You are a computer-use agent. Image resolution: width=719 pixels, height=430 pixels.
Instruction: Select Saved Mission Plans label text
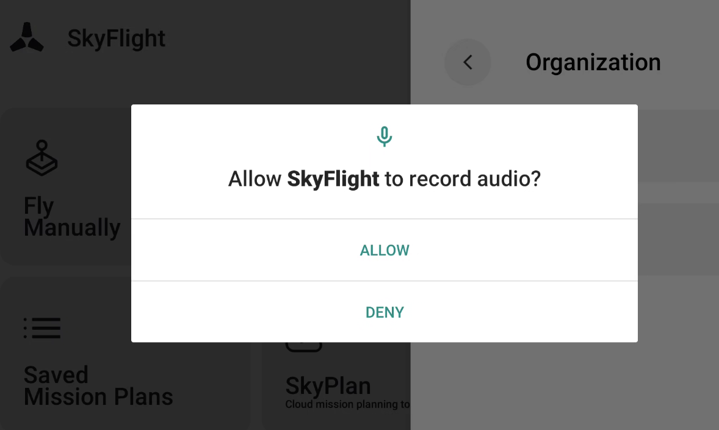(x=98, y=386)
